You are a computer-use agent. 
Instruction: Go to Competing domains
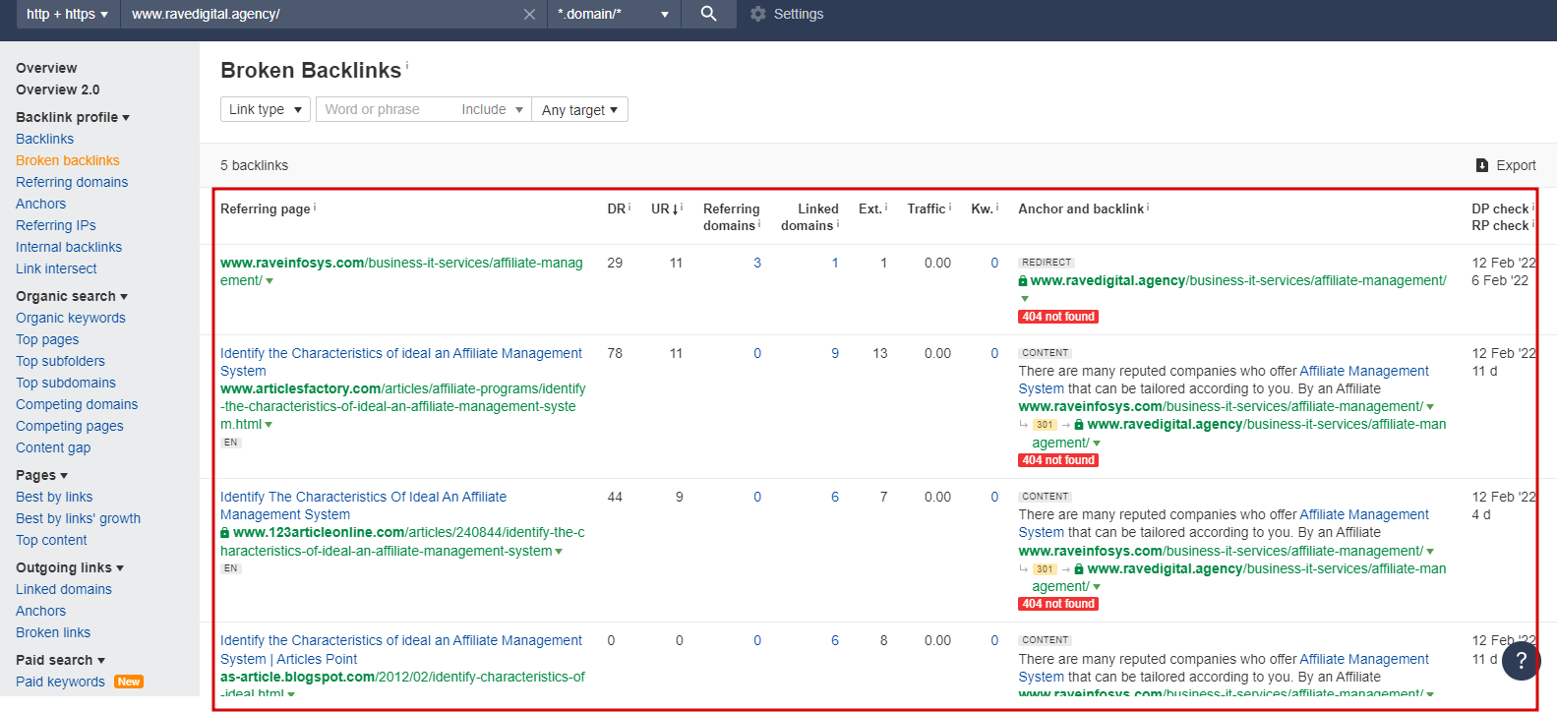click(x=77, y=404)
